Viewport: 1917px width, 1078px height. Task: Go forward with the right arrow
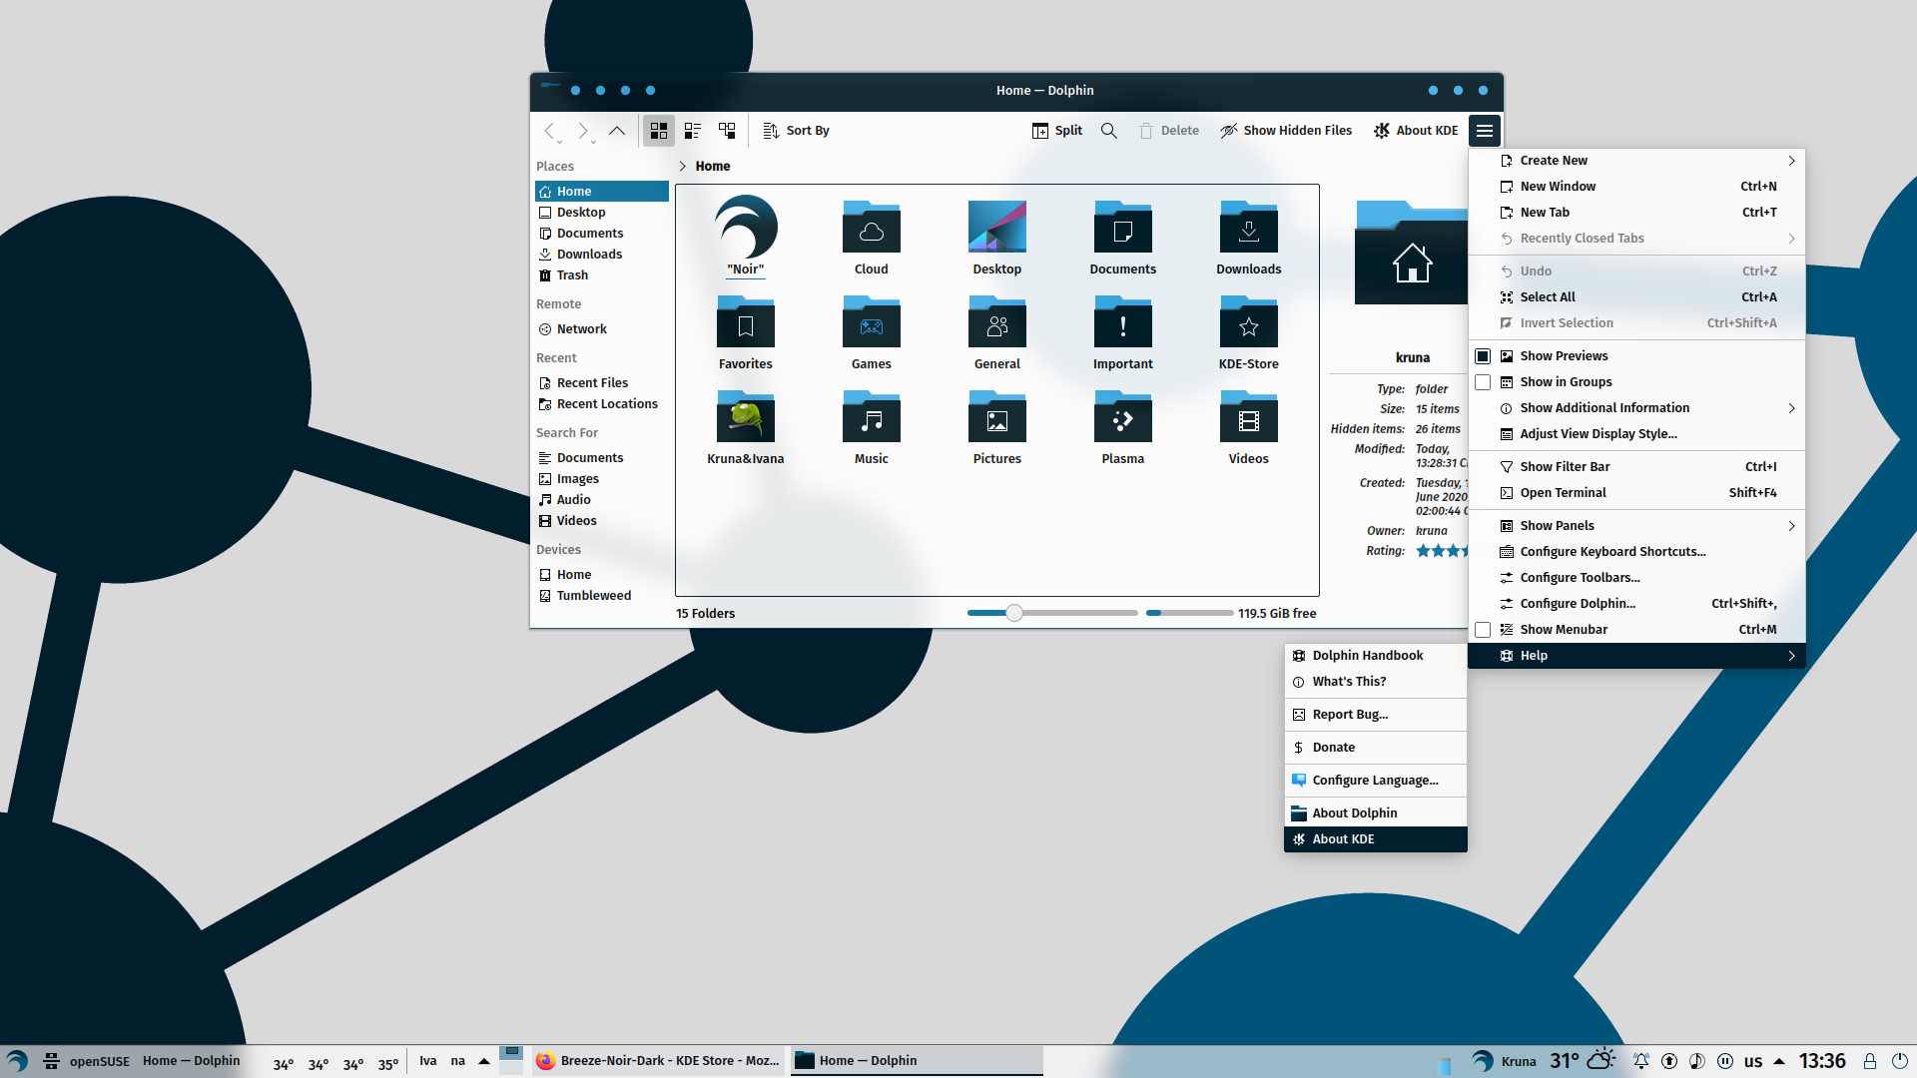583,131
